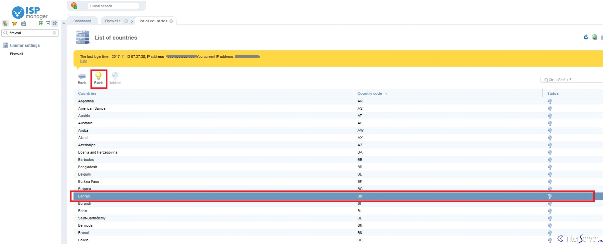Click the status bulb icon for Aruba
Image resolution: width=603 pixels, height=244 pixels.
click(x=550, y=131)
